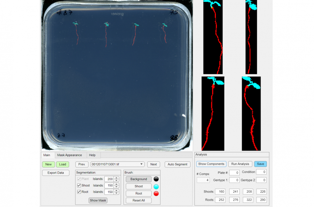Click the Show Components button
Viewport: 314px width, 207px height.
point(211,164)
